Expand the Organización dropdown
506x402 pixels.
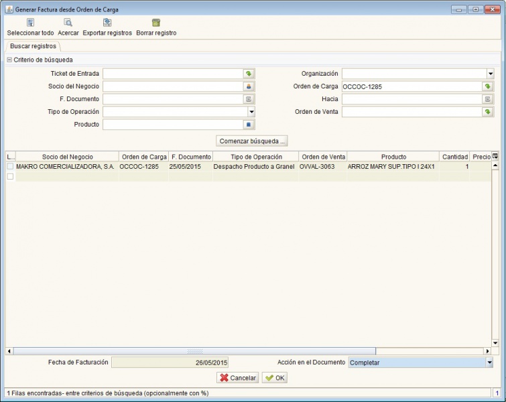(491, 74)
